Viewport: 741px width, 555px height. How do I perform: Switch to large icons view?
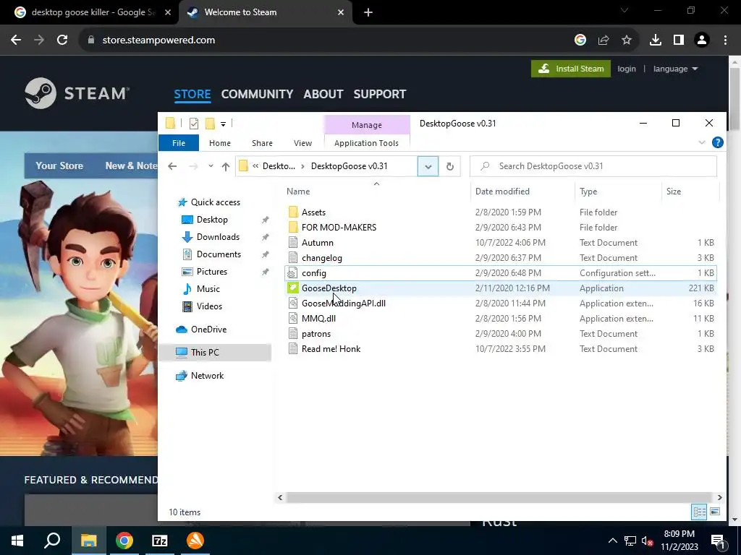[715, 512]
